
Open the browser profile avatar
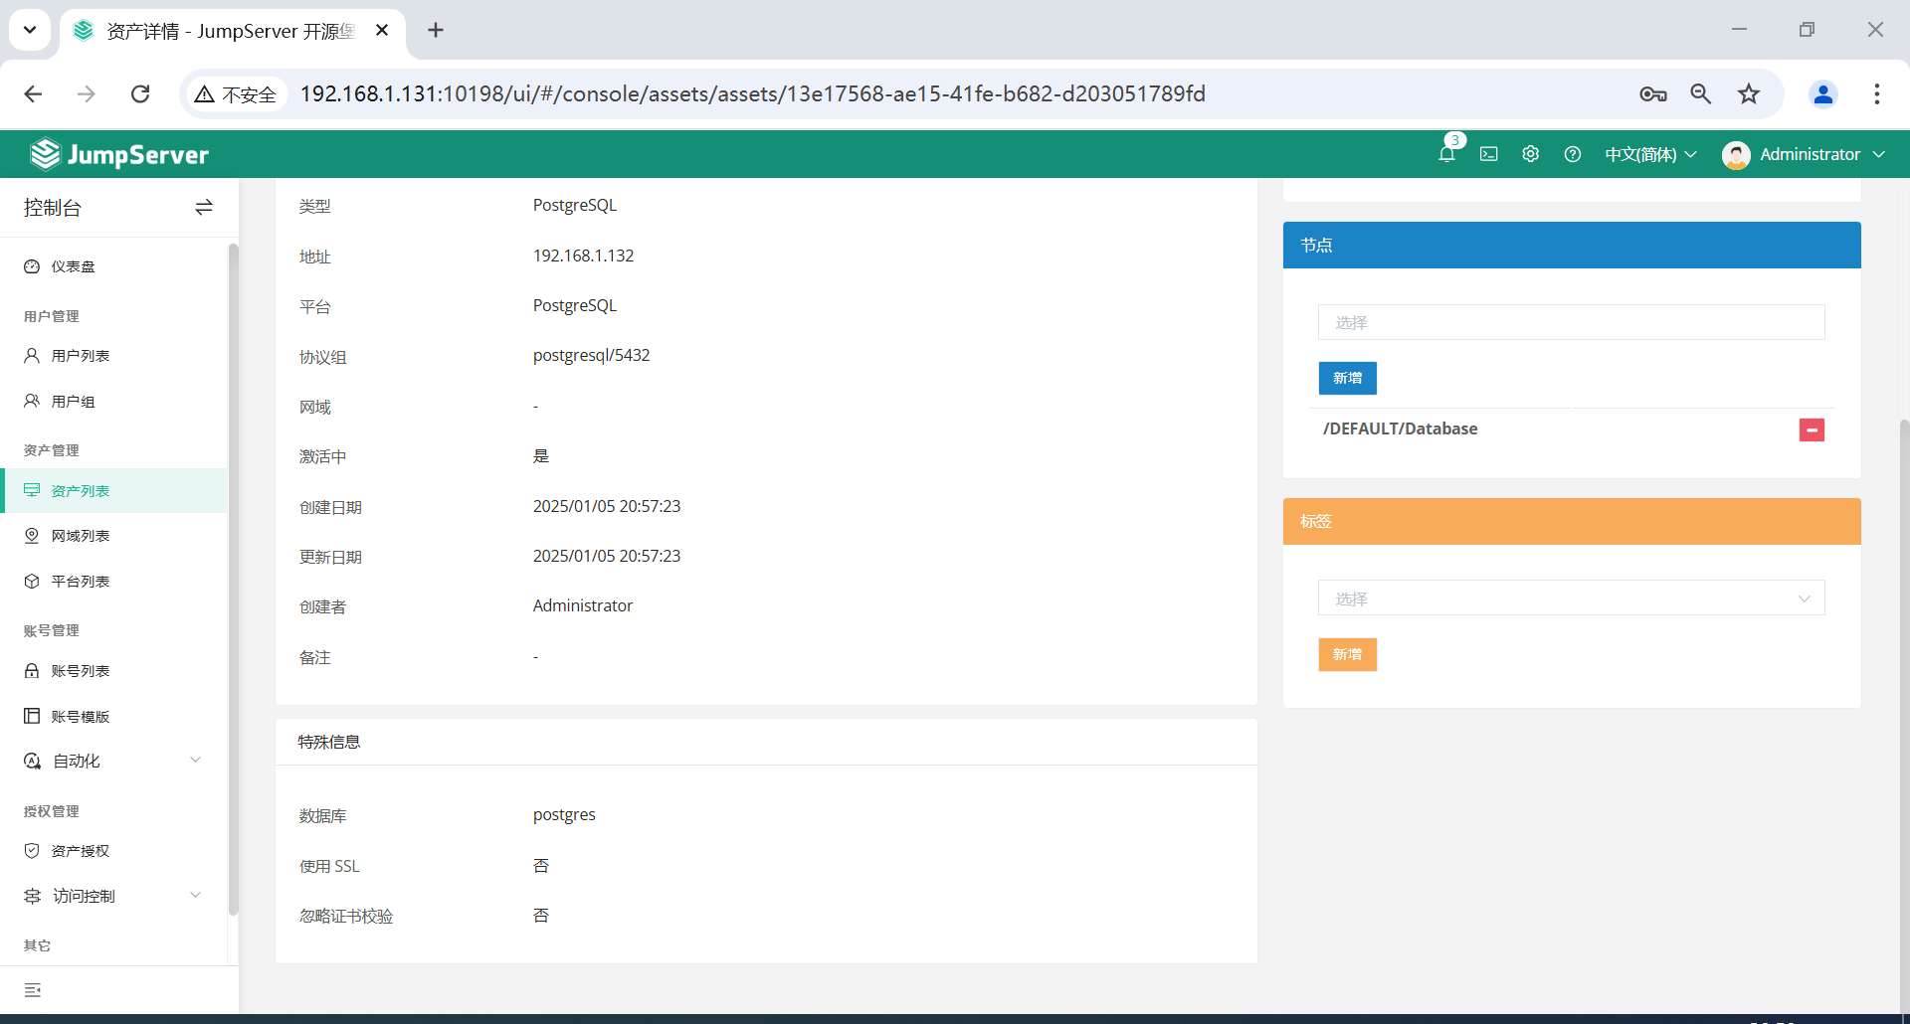tap(1823, 93)
